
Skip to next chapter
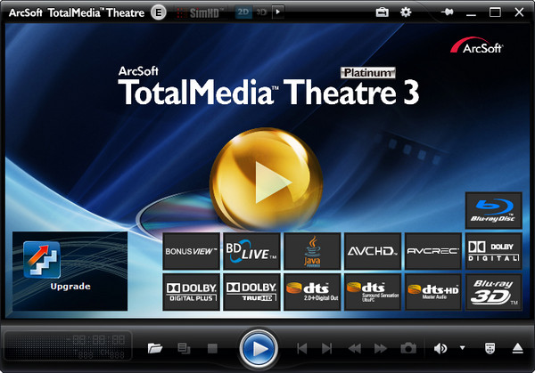point(327,348)
